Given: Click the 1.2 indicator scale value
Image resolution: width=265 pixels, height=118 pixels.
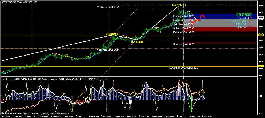Looking at the screenshot, I should (x=259, y=78).
